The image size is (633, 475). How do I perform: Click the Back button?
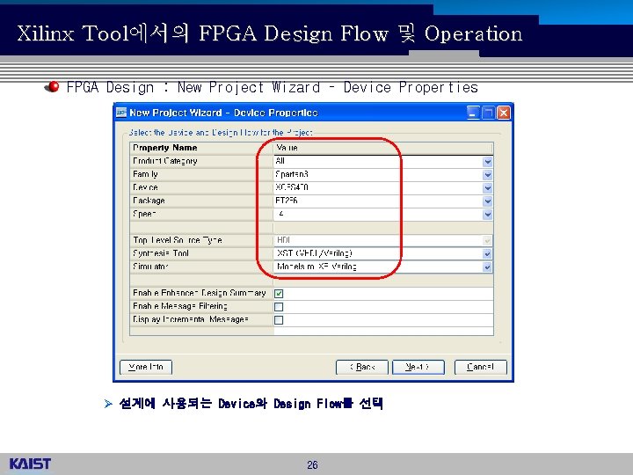362,367
